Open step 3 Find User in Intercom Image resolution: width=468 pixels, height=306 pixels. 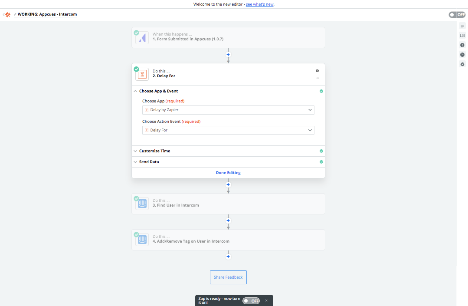click(228, 204)
